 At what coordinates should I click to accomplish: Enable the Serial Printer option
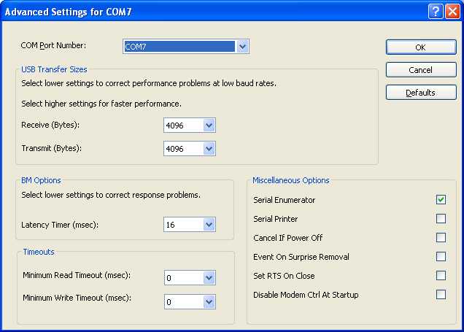coord(441,219)
